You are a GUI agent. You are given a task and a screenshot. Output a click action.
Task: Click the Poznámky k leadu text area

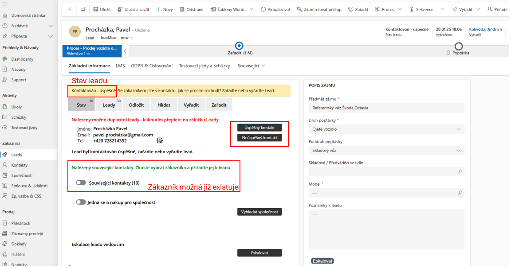[x=386, y=230]
